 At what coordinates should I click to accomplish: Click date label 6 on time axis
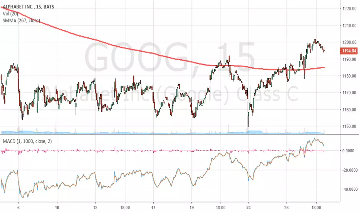coord(18,208)
